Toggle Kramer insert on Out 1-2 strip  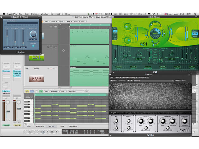pyautogui.click(x=17, y=74)
